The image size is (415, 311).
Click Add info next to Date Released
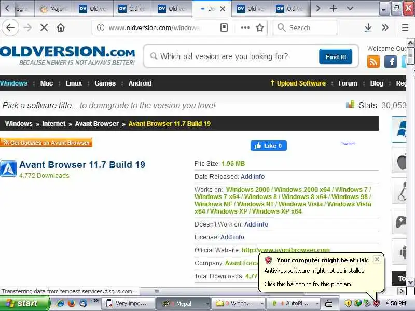coord(253,177)
